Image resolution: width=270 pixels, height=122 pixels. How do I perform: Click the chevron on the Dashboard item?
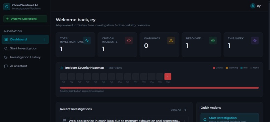pyautogui.click(x=45, y=39)
